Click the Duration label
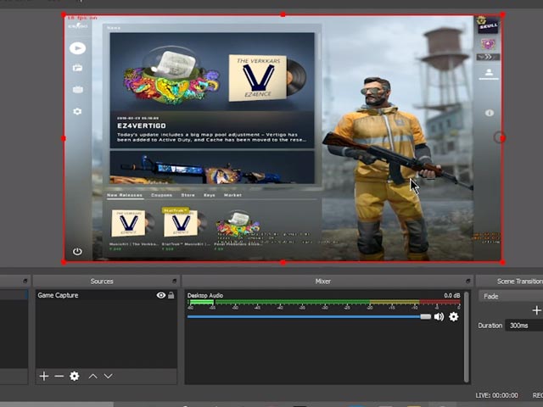 tap(490, 326)
